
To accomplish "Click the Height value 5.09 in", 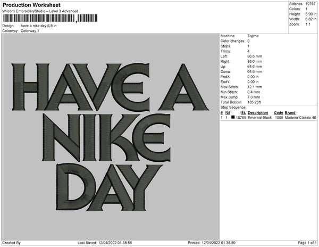I will point(311,14).
